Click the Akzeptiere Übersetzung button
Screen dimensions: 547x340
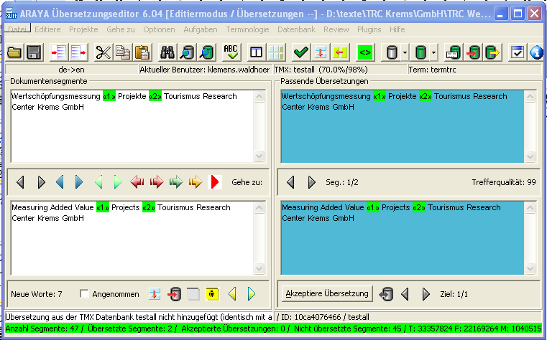(327, 293)
